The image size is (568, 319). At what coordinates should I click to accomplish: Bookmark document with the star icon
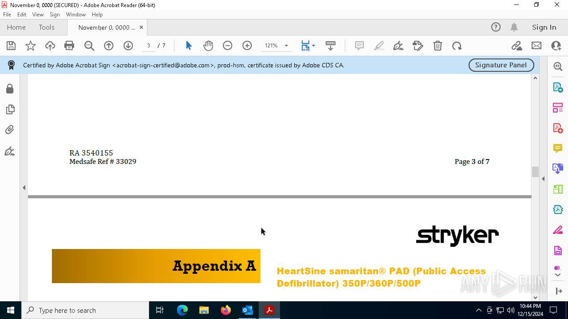[31, 46]
